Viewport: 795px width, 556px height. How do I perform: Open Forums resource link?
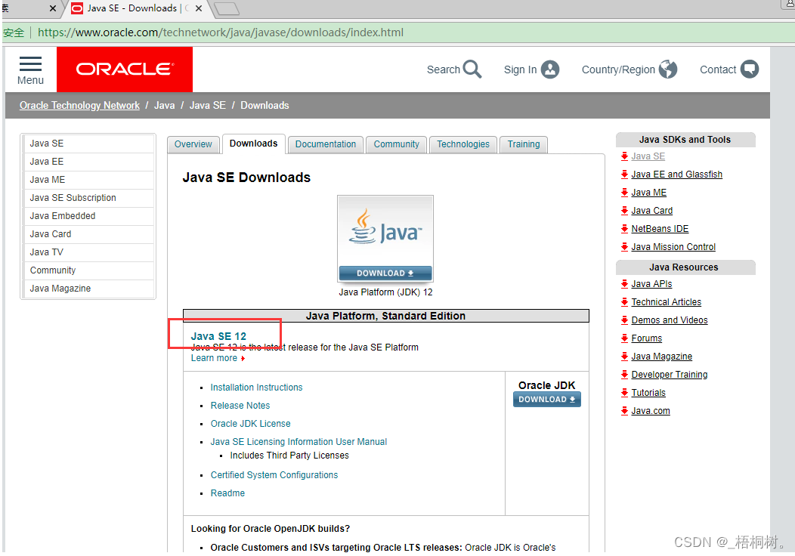pos(646,338)
